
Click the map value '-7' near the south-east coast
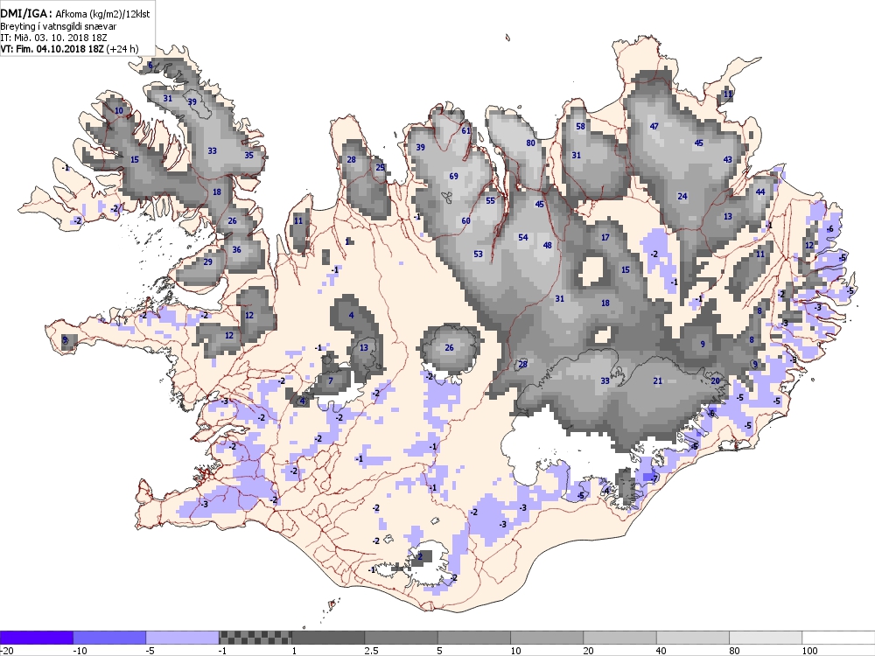[x=654, y=478]
